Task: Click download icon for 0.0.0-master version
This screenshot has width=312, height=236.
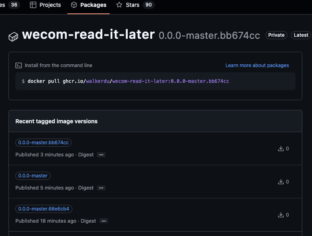Action: [x=281, y=182]
